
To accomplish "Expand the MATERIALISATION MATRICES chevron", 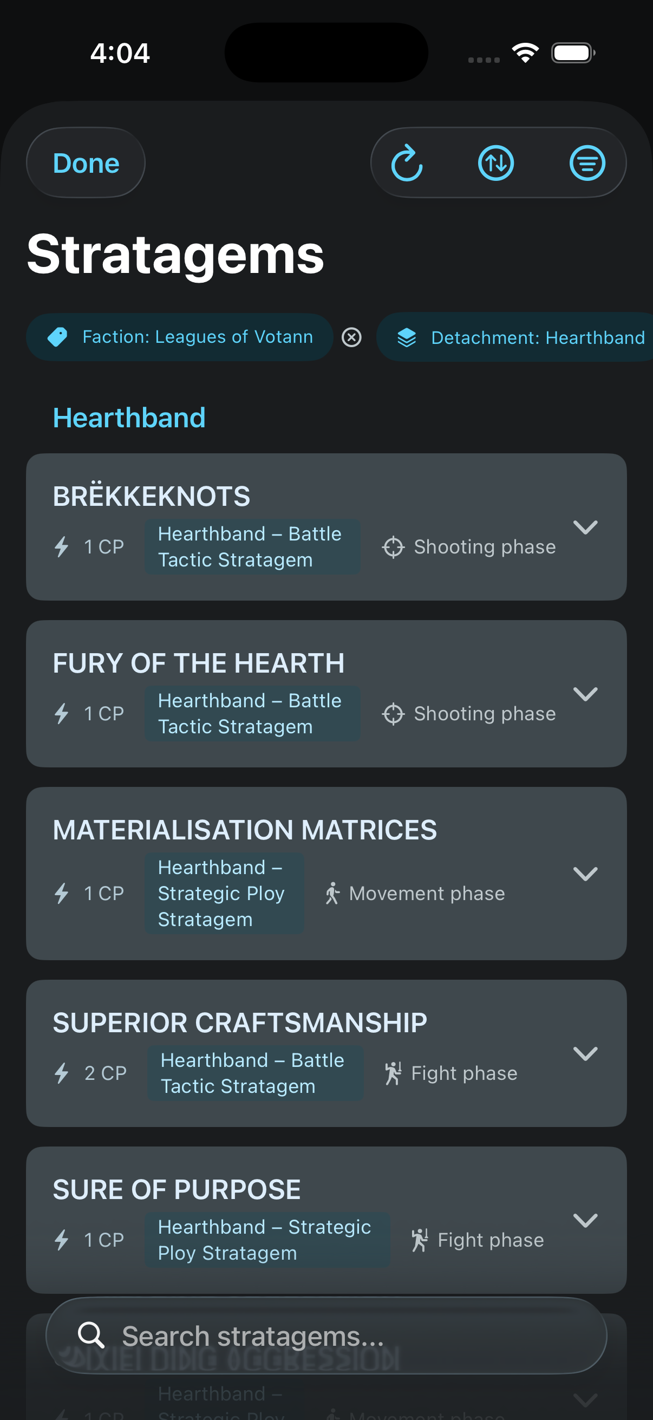I will coord(585,873).
